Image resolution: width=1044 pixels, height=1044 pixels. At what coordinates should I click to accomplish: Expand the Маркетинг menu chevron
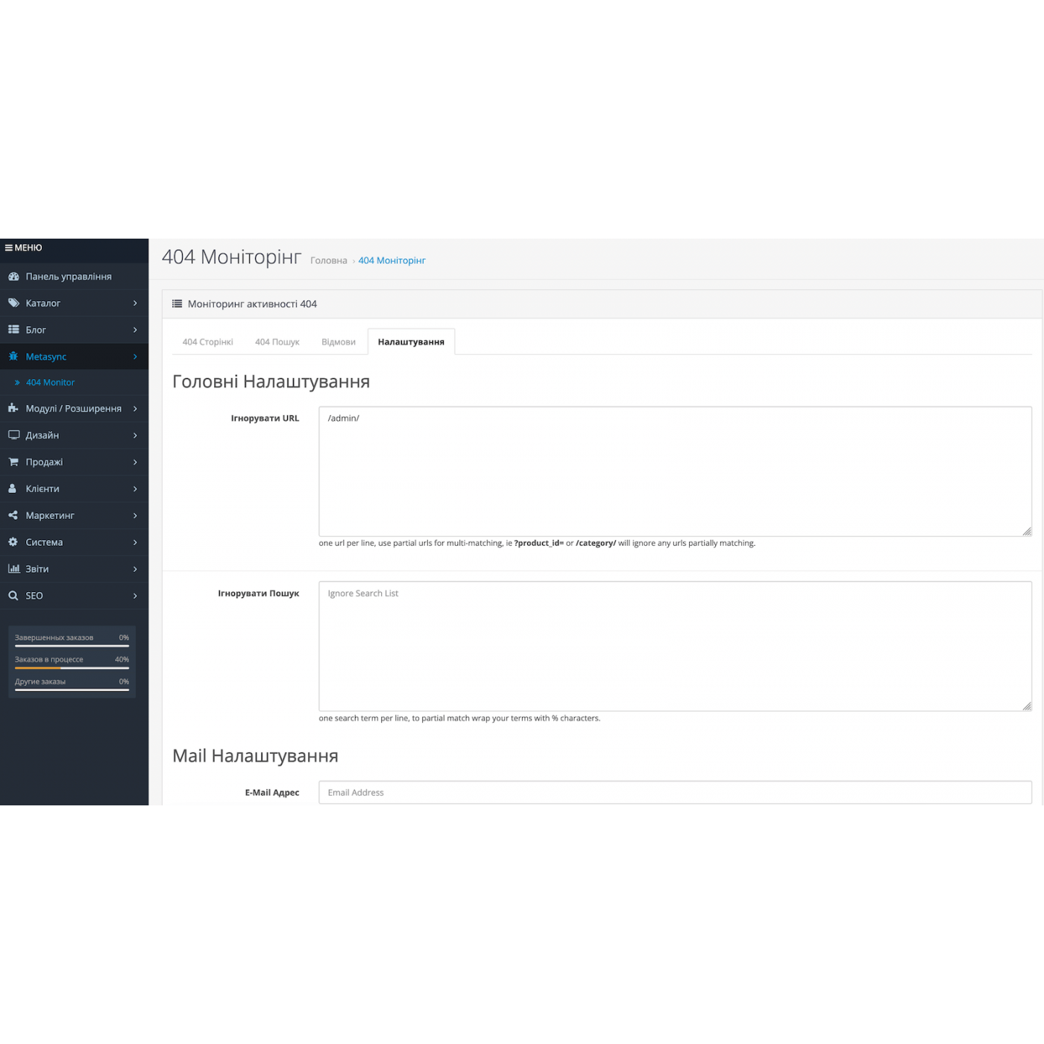coord(135,515)
